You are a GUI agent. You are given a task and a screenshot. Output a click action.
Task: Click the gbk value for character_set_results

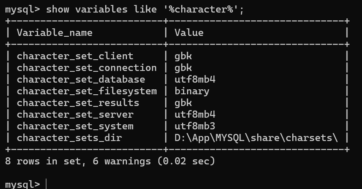(183, 103)
